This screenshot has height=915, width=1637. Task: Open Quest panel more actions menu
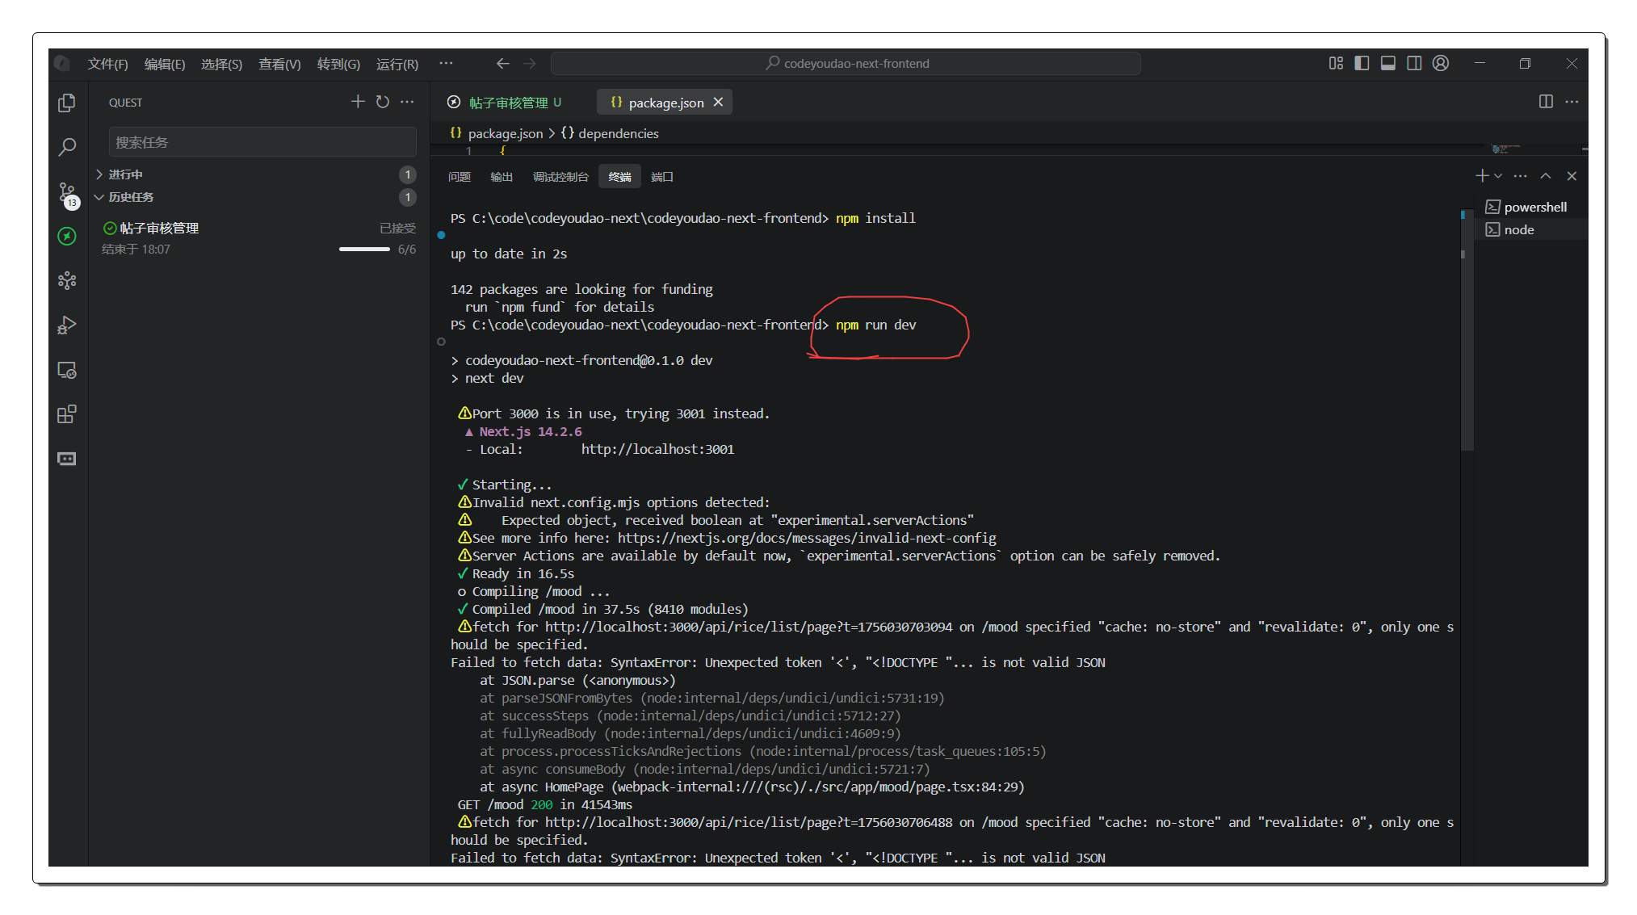pyautogui.click(x=407, y=102)
